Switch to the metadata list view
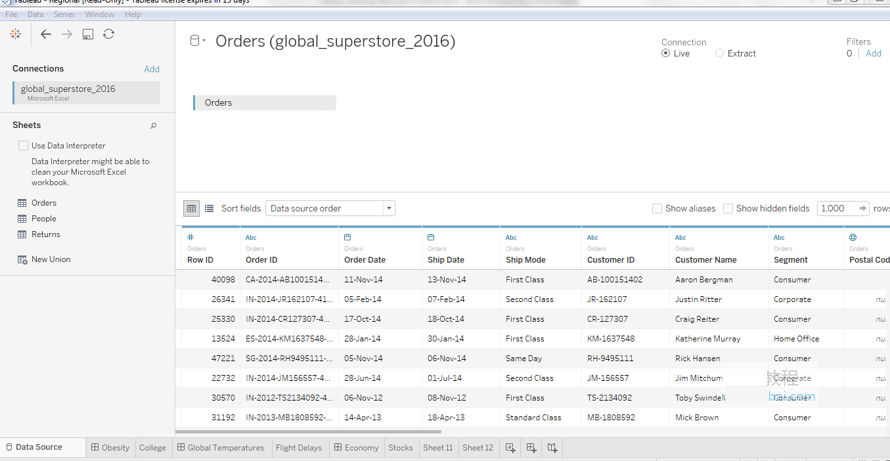This screenshot has width=890, height=461. 209,208
